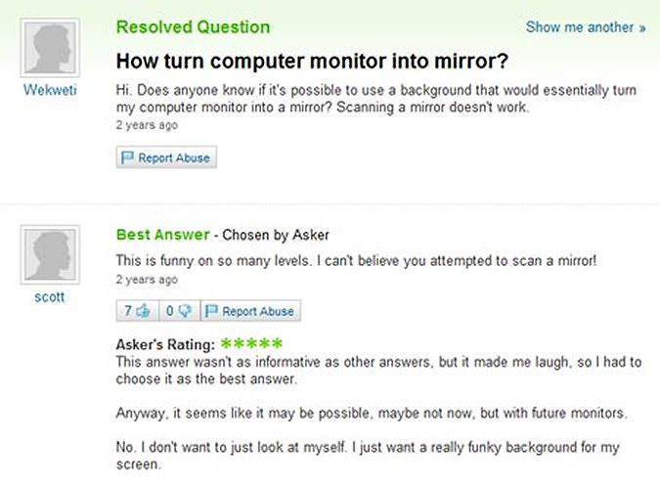
Task: Click the flag icon beside scott's vote buttons
Action: [211, 311]
